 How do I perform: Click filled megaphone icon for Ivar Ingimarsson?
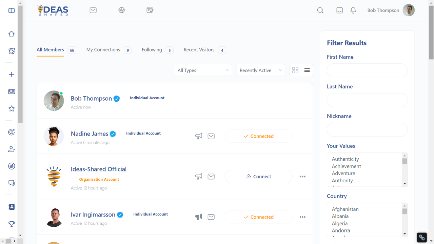click(199, 217)
